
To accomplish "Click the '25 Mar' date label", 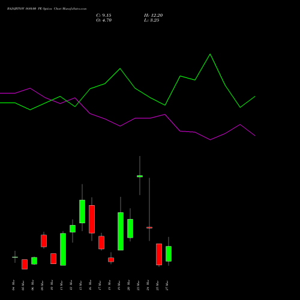I will pos(157,285).
